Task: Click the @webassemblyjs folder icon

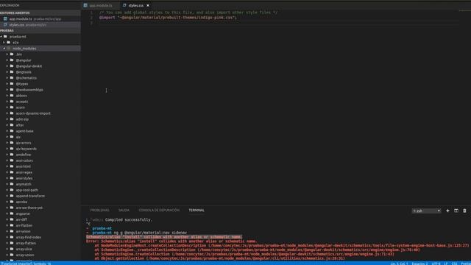Action: [12, 90]
